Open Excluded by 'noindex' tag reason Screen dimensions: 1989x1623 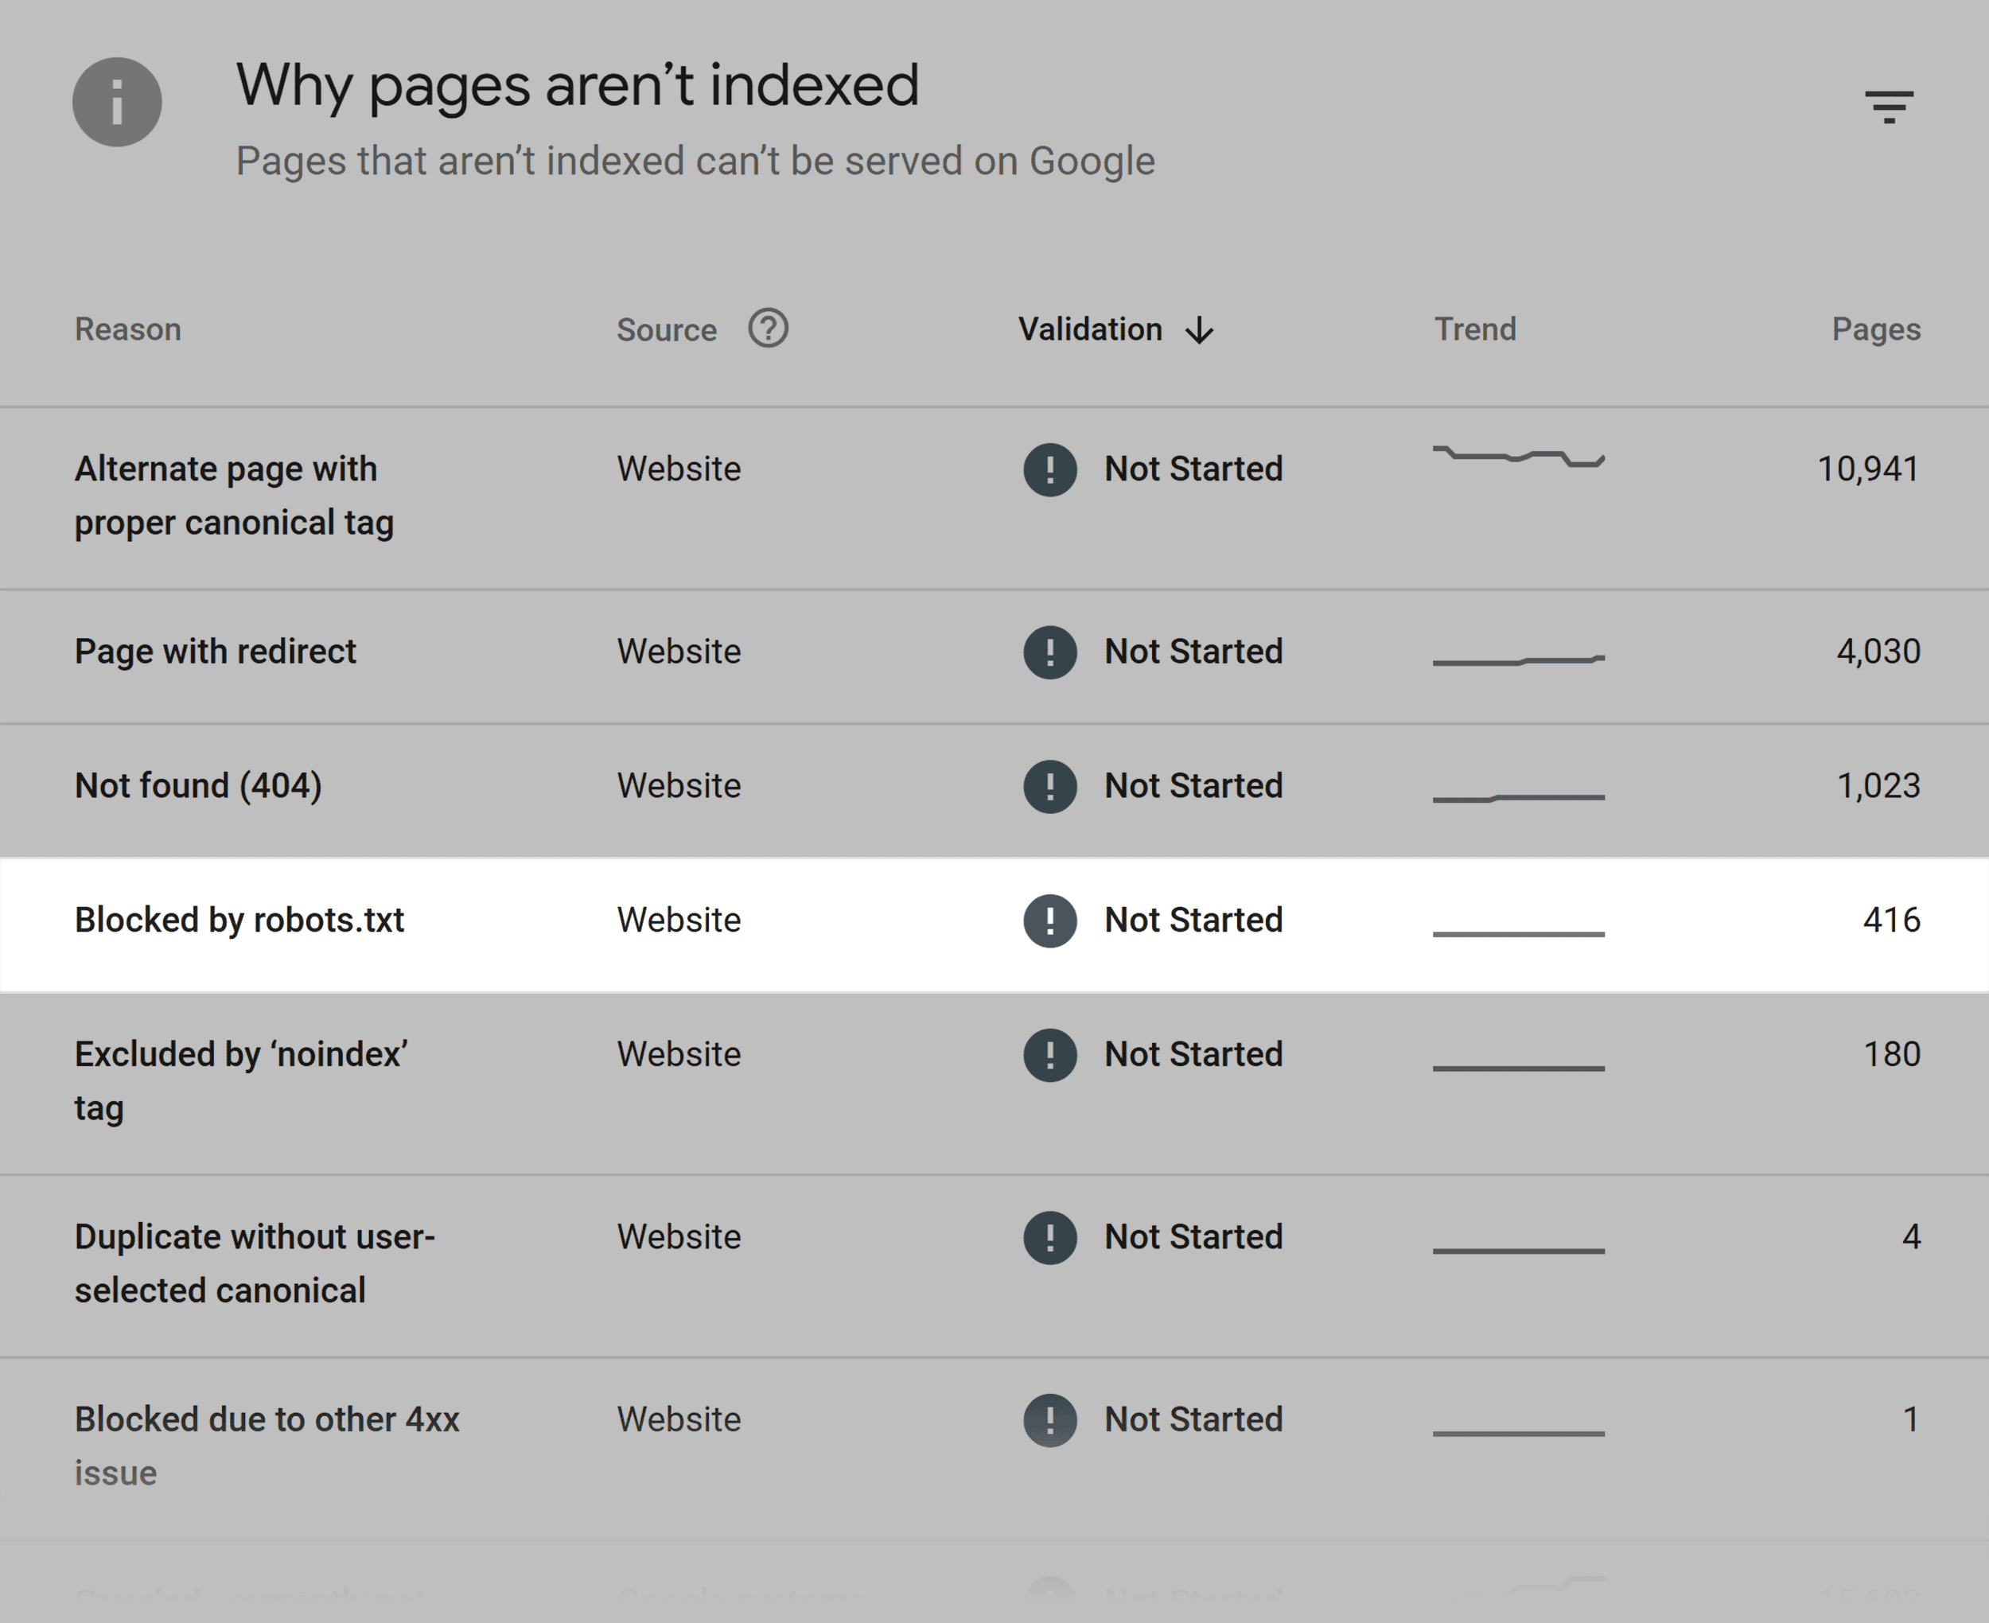point(241,1080)
